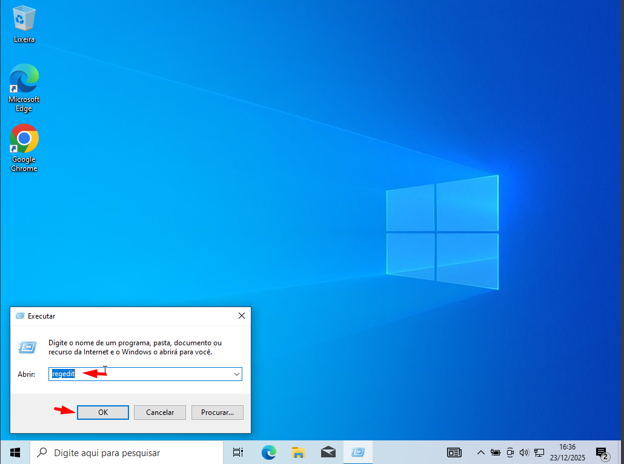
Task: Open Task View in the taskbar
Action: pyautogui.click(x=238, y=452)
